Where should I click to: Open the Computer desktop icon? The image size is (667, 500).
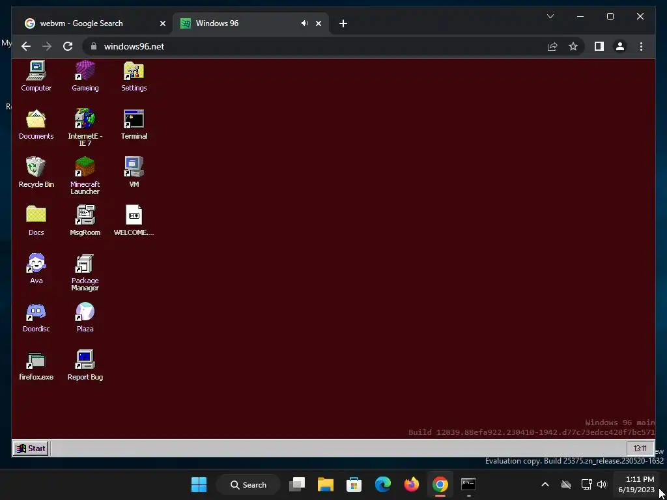(x=36, y=76)
